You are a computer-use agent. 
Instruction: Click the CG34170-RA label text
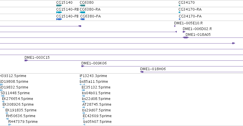coord(190,9)
